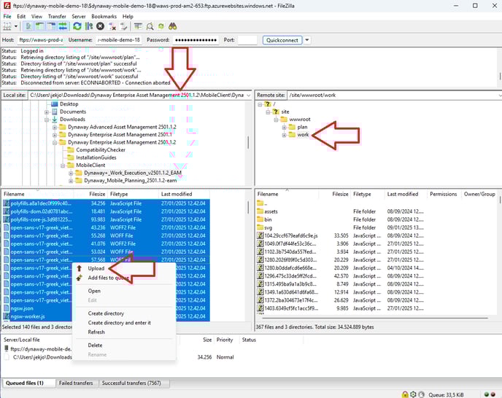Click the Port input field

[x=247, y=40]
